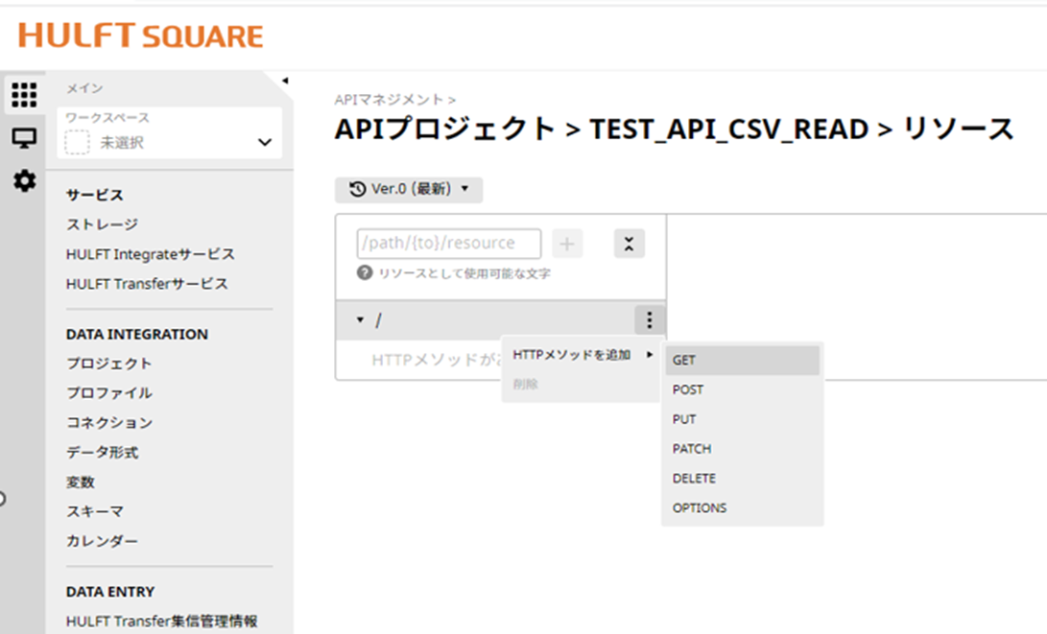This screenshot has height=634, width=1047.
Task: Click the plus icon beside the resource path field
Action: point(566,243)
